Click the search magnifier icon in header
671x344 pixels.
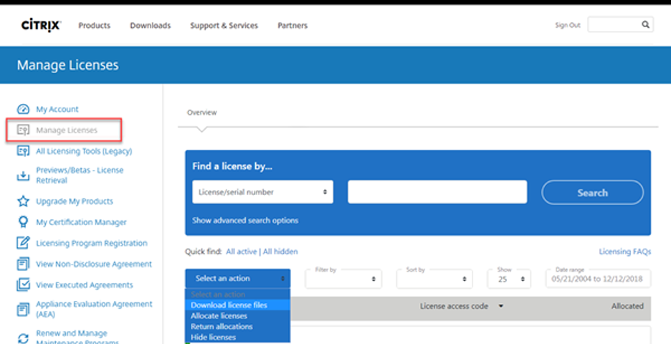645,24
